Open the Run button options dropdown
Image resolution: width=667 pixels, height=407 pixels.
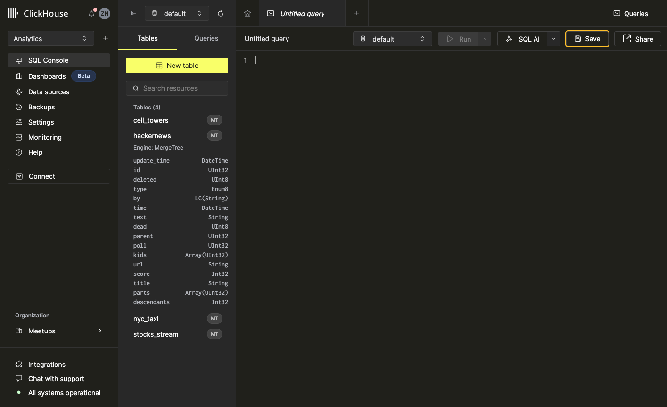click(x=484, y=39)
